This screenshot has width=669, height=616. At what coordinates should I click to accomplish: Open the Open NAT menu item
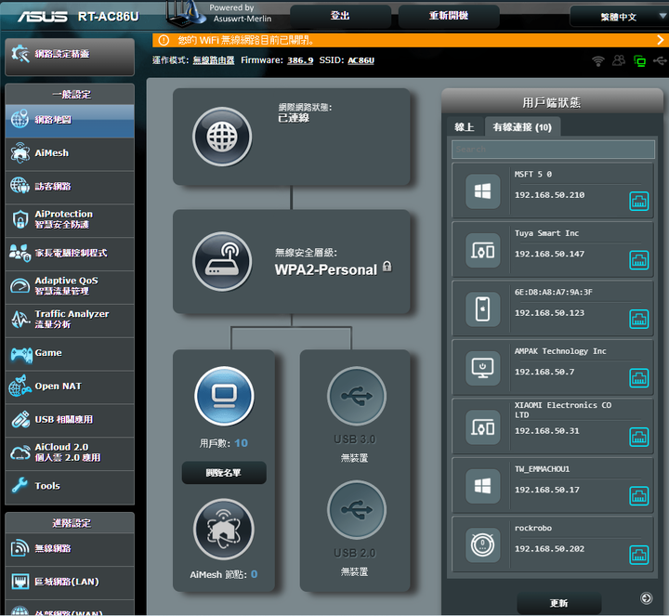tap(70, 387)
